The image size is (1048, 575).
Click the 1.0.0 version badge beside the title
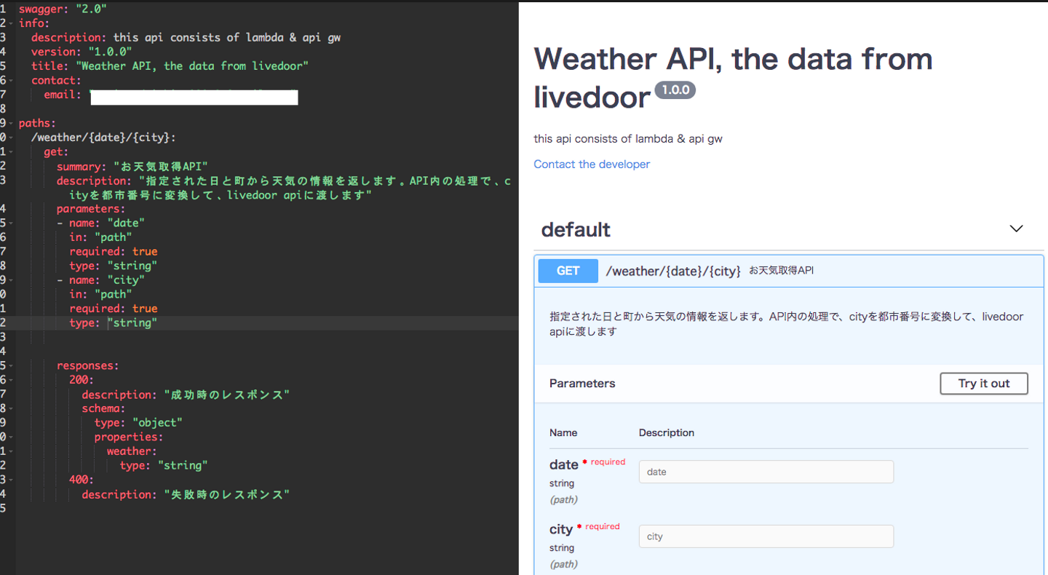(675, 90)
